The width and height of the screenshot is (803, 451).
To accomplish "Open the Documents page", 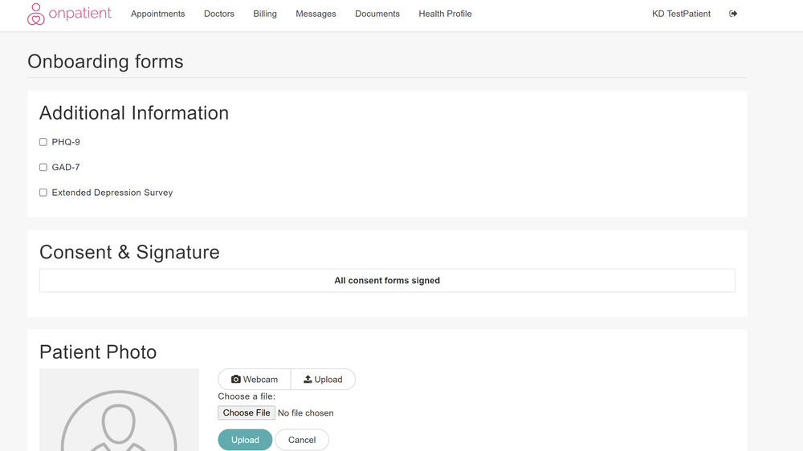I will pyautogui.click(x=377, y=14).
